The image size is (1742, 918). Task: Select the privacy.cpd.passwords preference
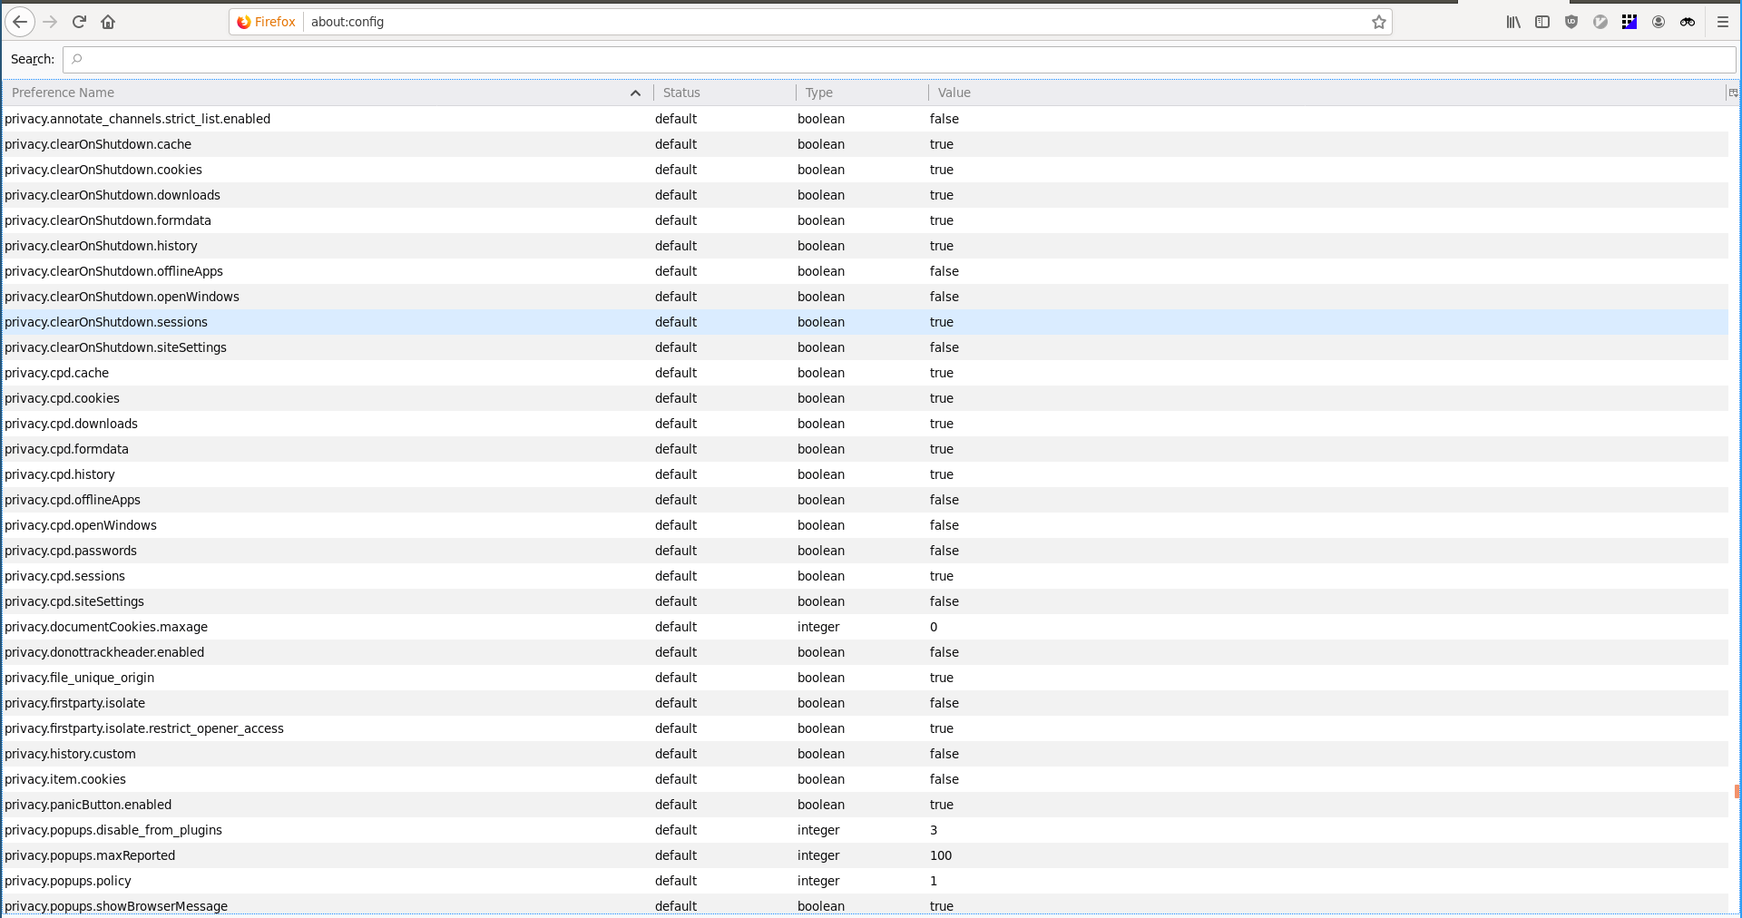pyautogui.click(x=866, y=551)
